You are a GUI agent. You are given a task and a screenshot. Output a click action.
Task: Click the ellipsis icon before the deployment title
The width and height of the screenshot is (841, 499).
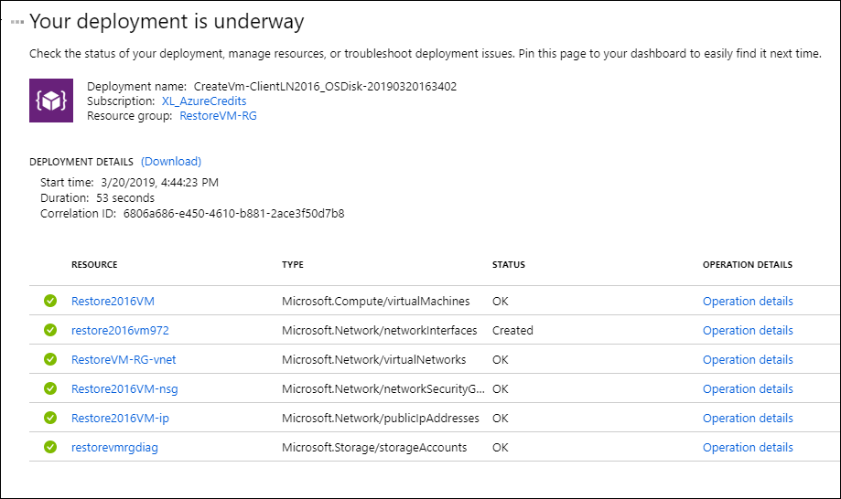(17, 22)
